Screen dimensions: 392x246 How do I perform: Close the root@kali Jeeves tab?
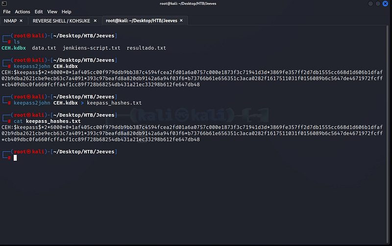181,21
